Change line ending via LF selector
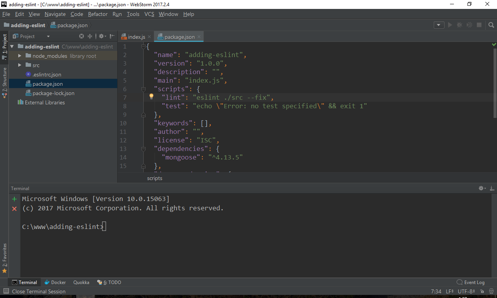The height and width of the screenshot is (298, 497). point(449,291)
